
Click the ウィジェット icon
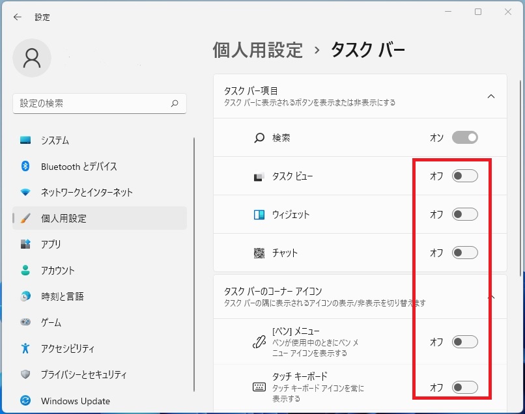click(259, 215)
